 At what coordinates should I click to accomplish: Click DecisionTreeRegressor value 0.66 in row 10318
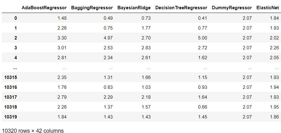(203, 107)
